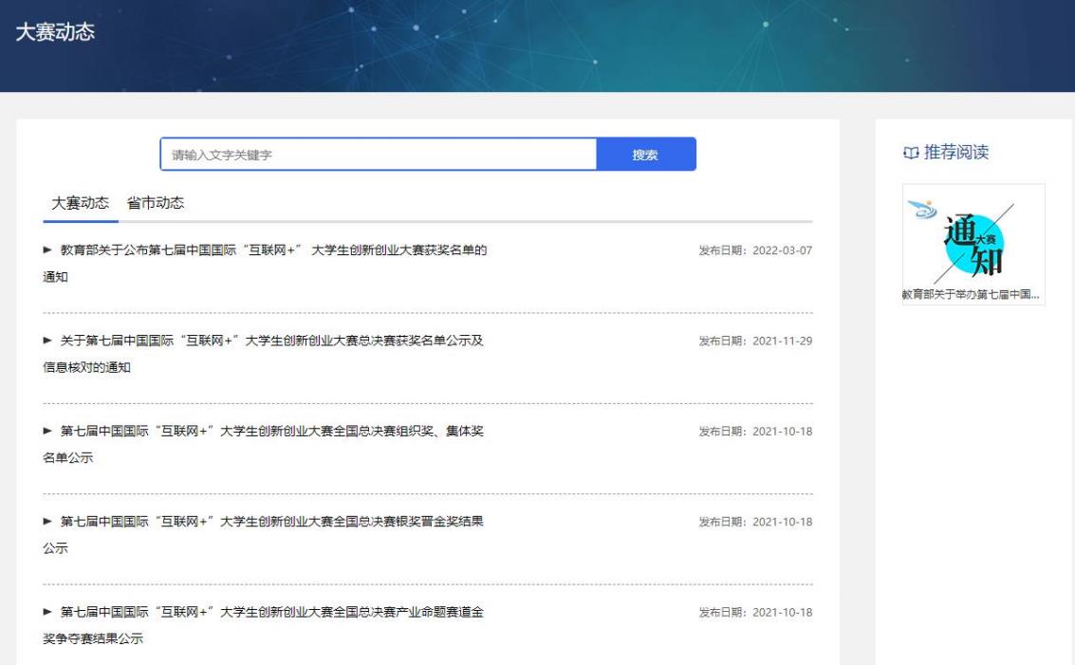
Task: Select the 大赛动态 tab below search box
Action: pos(80,203)
